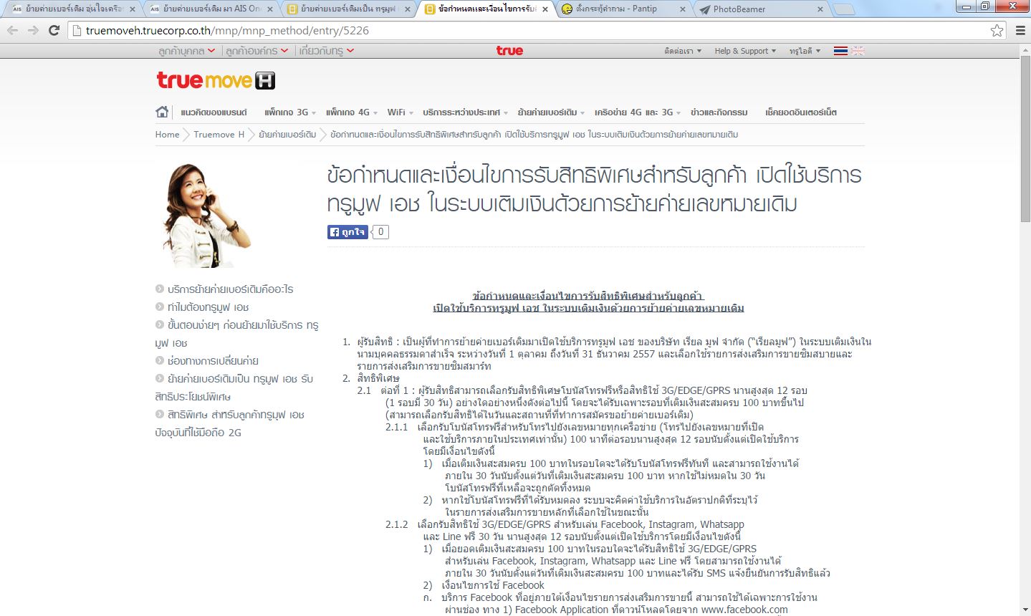
Task: Open the Chrome menu (three lines)
Action: coord(1019,30)
